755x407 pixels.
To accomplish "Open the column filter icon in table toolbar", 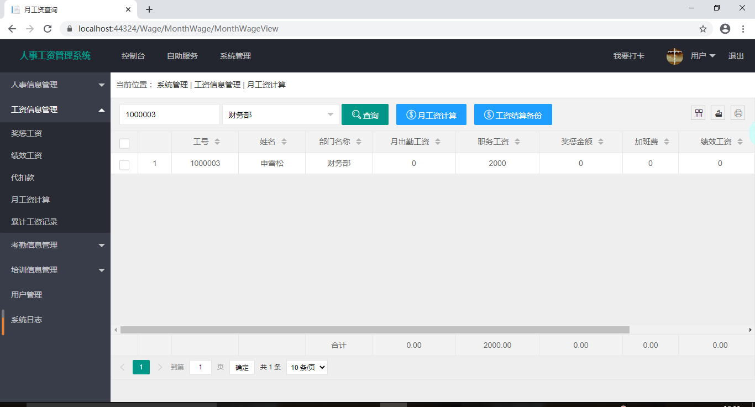I will (699, 113).
